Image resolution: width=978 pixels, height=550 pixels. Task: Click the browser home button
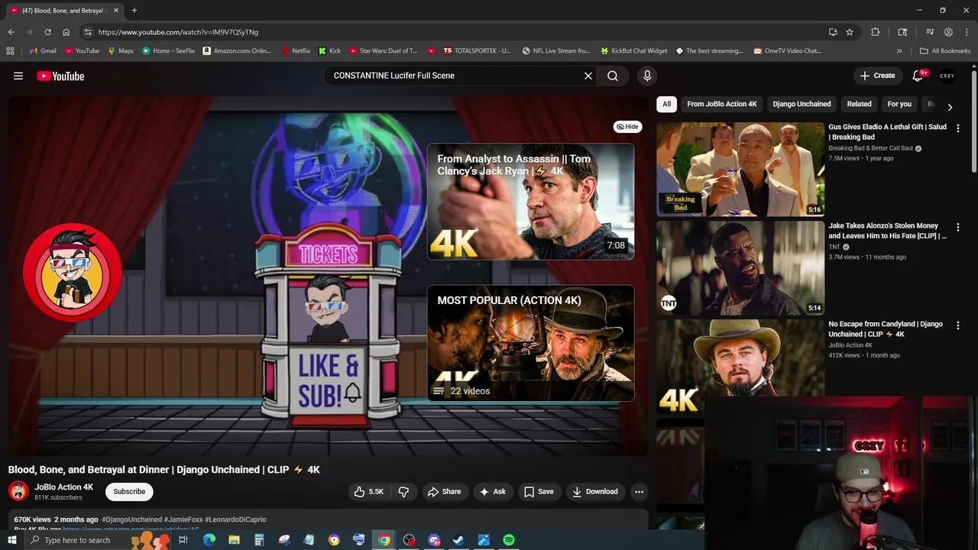(x=66, y=32)
